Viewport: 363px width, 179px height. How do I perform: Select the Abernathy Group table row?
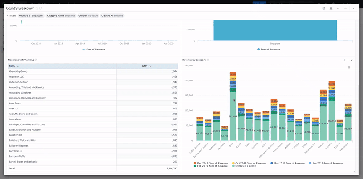(93, 71)
